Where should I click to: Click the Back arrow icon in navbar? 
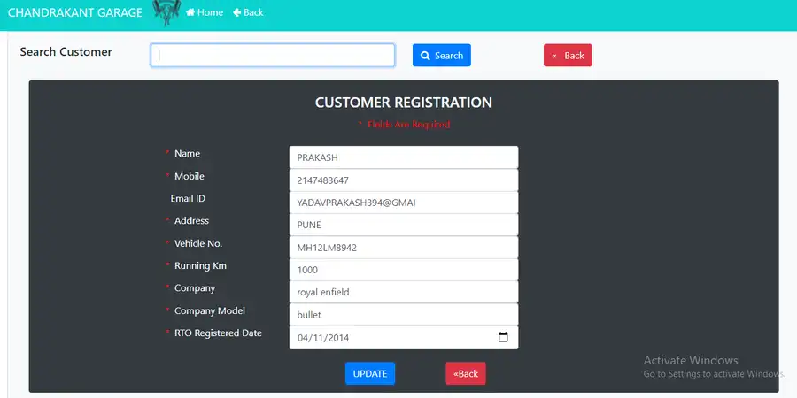(237, 12)
